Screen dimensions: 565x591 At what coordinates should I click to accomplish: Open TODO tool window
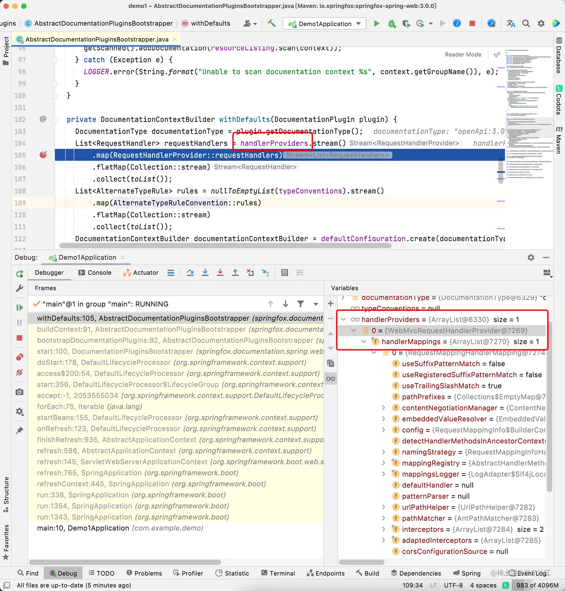pos(101,573)
